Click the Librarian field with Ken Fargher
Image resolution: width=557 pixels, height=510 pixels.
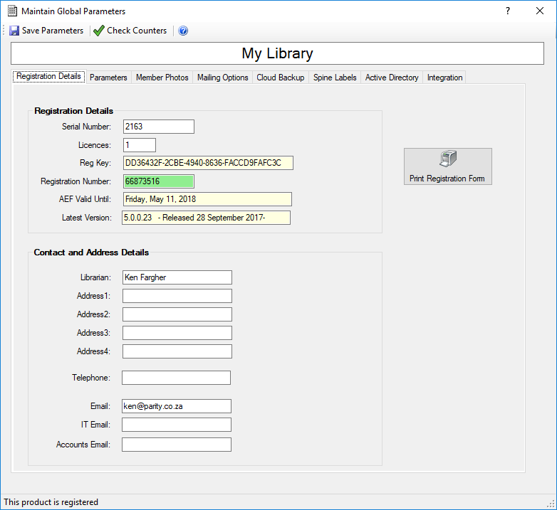click(177, 277)
